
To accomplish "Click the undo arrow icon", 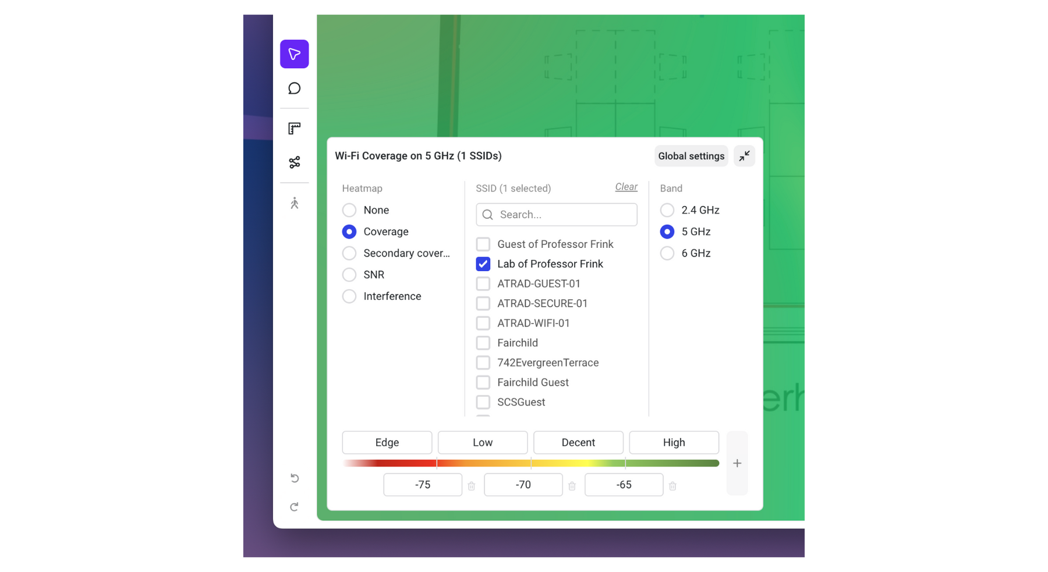I will [x=294, y=478].
